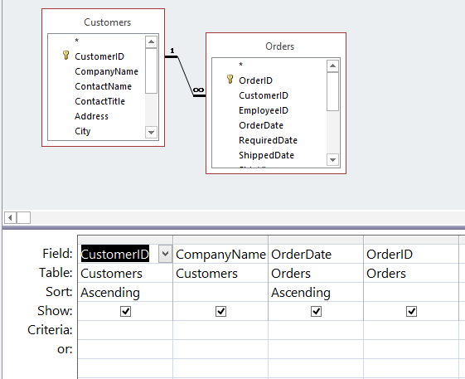The width and height of the screenshot is (465, 379).
Task: Select the CompanyName column selector bar
Action: [220, 240]
